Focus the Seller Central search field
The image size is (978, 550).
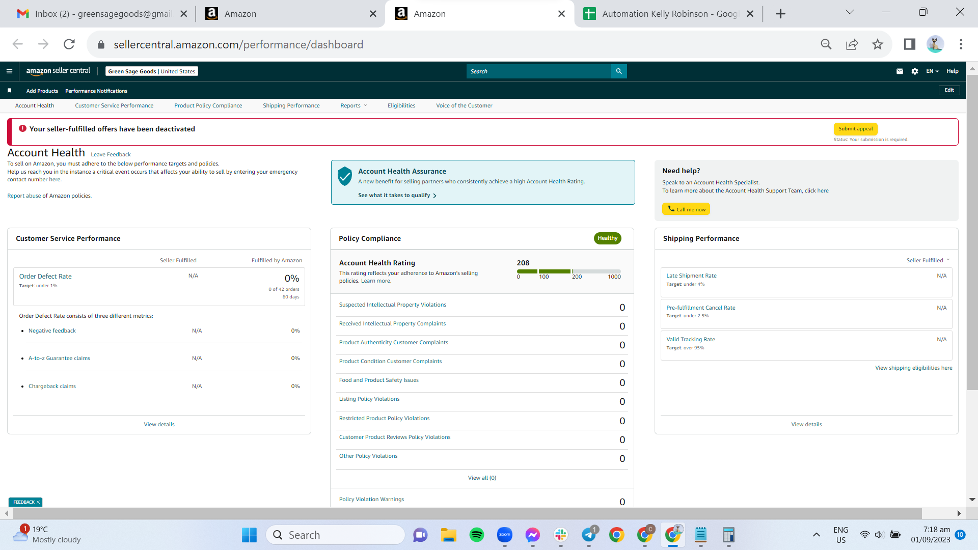point(539,71)
